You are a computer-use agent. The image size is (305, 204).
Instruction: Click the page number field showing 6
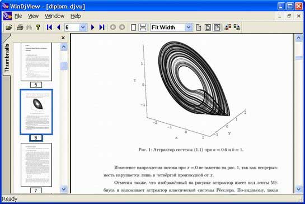[x=72, y=27]
